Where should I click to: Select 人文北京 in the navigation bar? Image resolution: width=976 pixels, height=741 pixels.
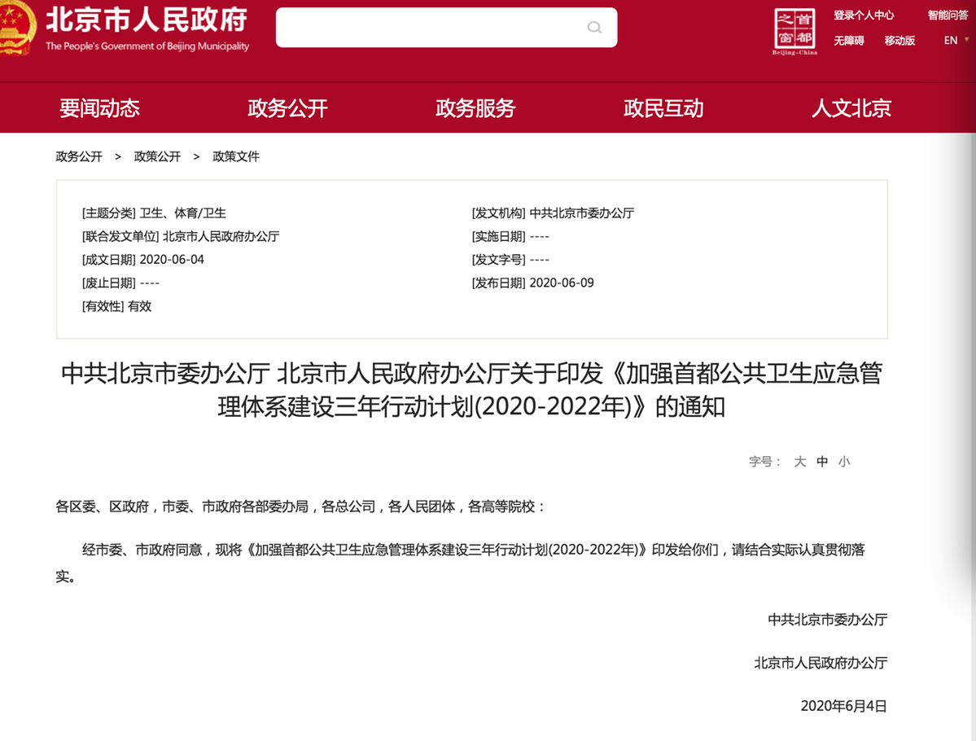point(851,108)
